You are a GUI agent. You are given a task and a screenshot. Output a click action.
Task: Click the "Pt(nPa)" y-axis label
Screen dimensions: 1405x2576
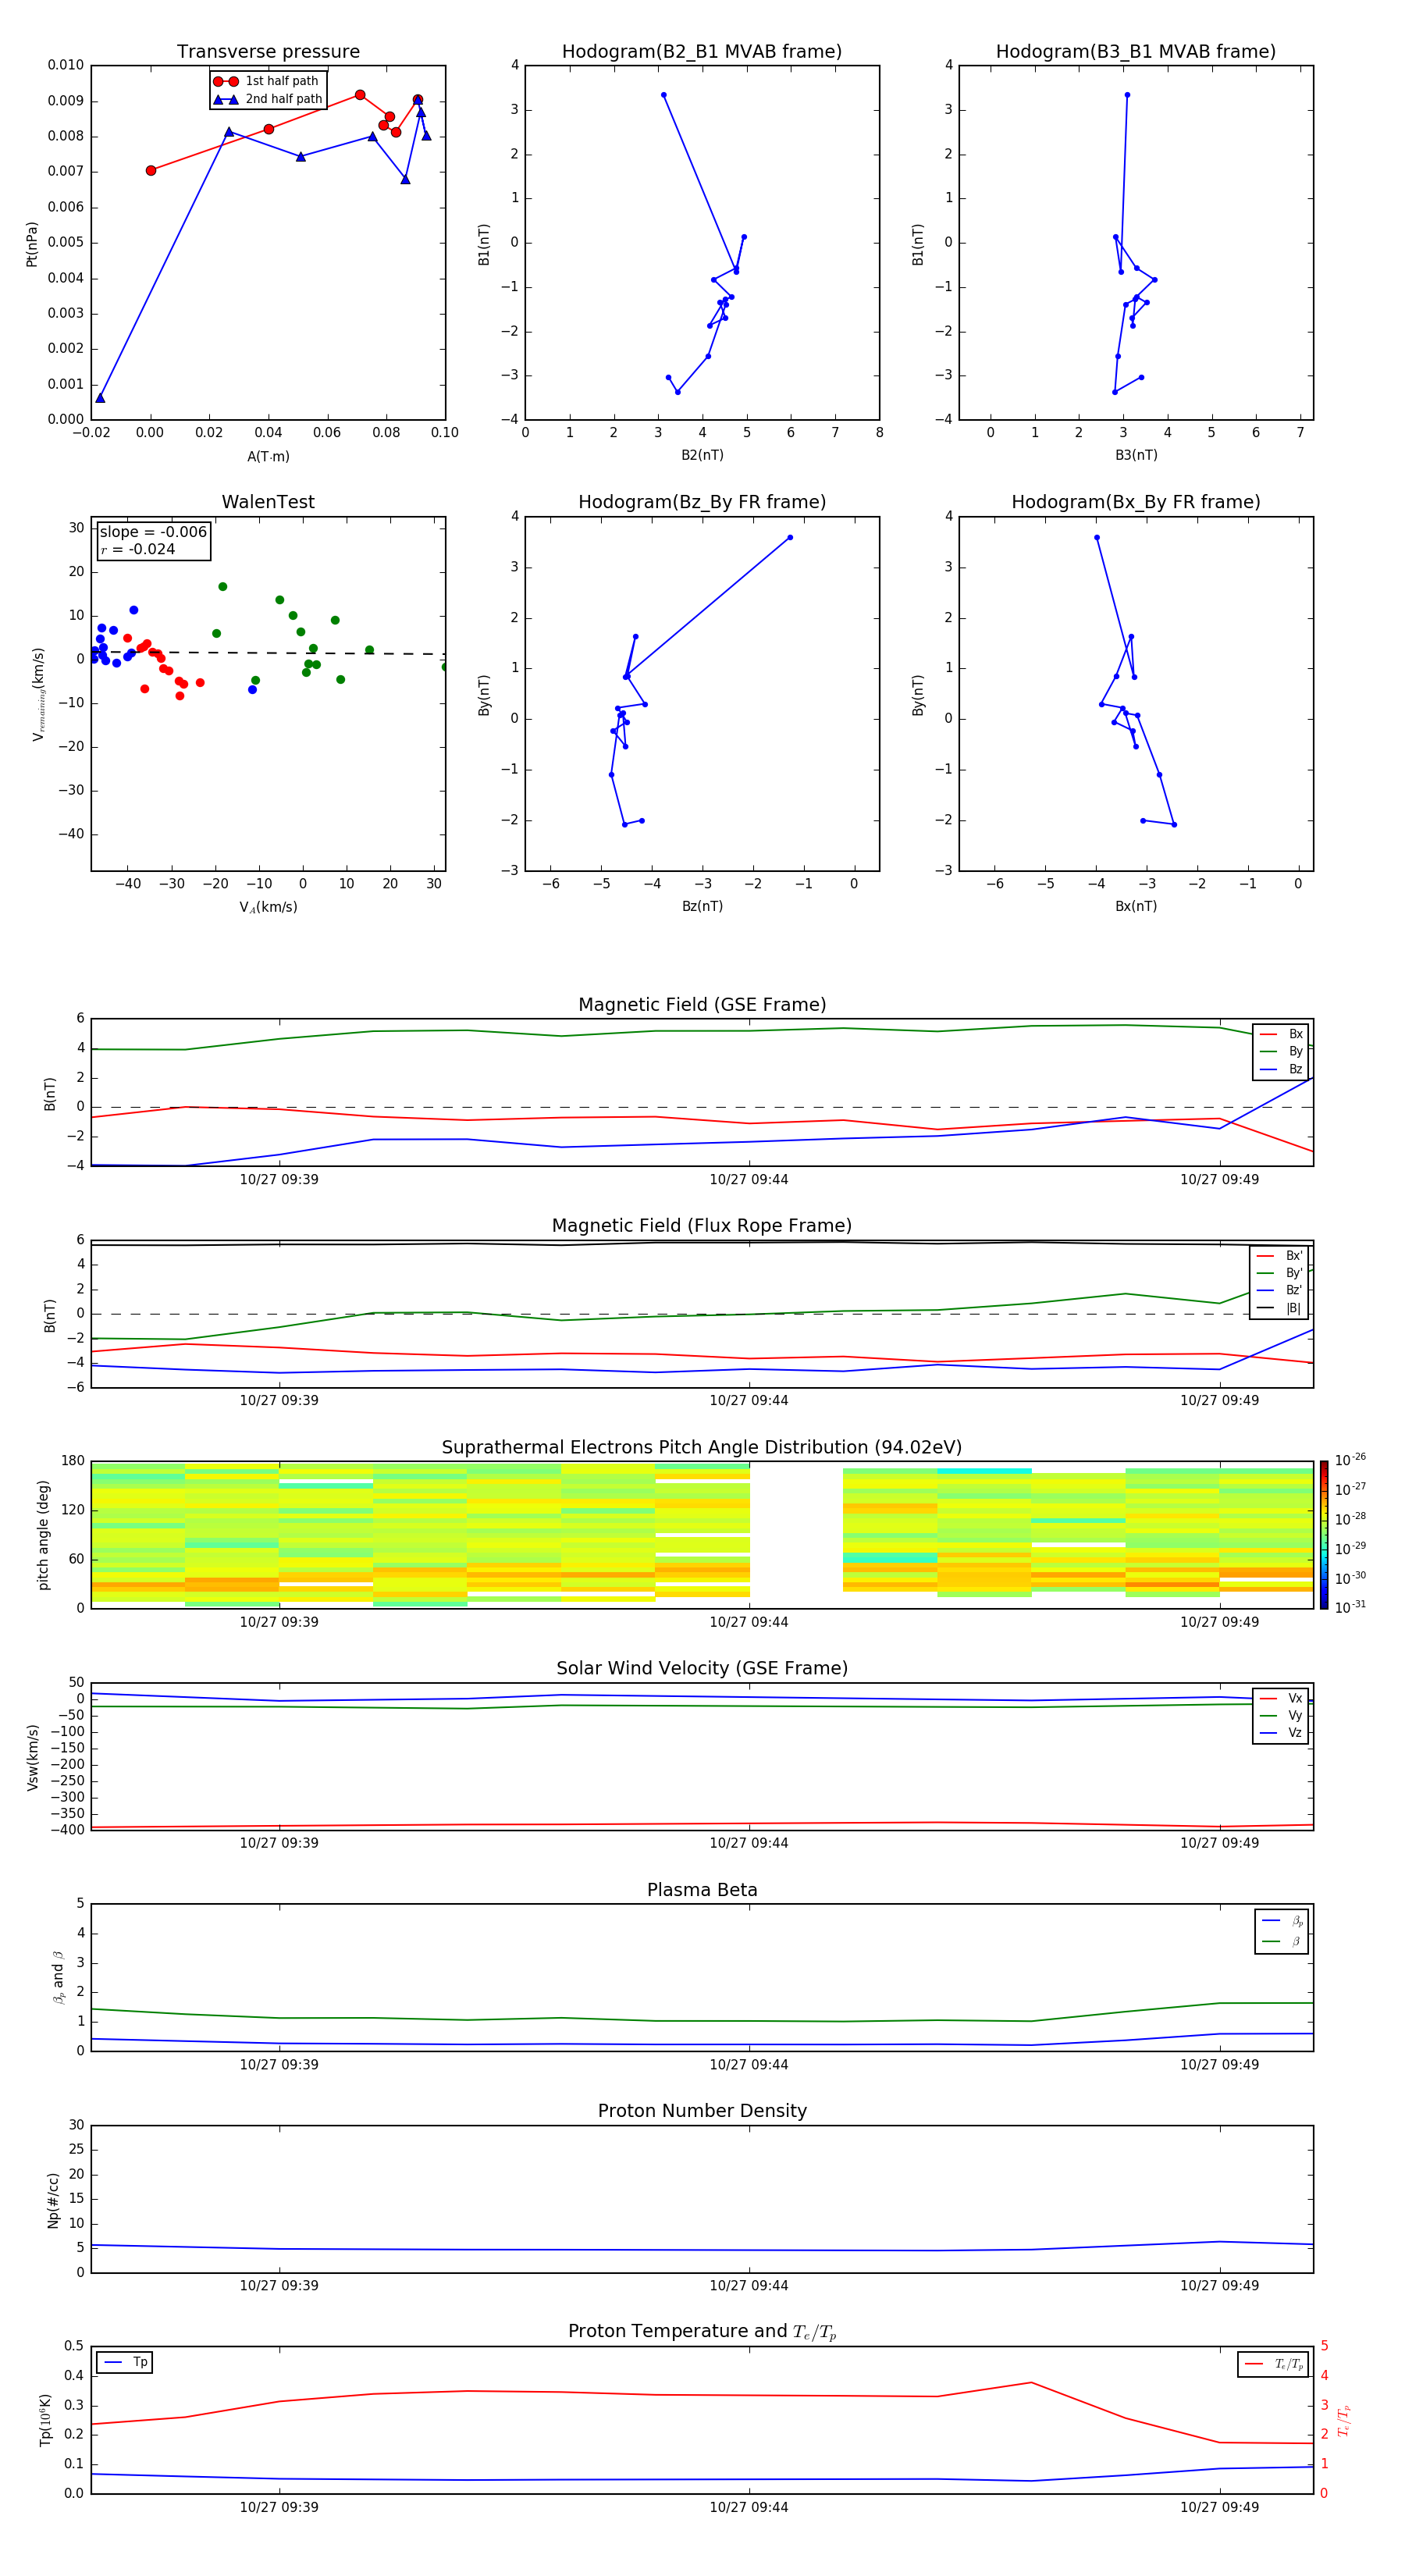(31, 243)
